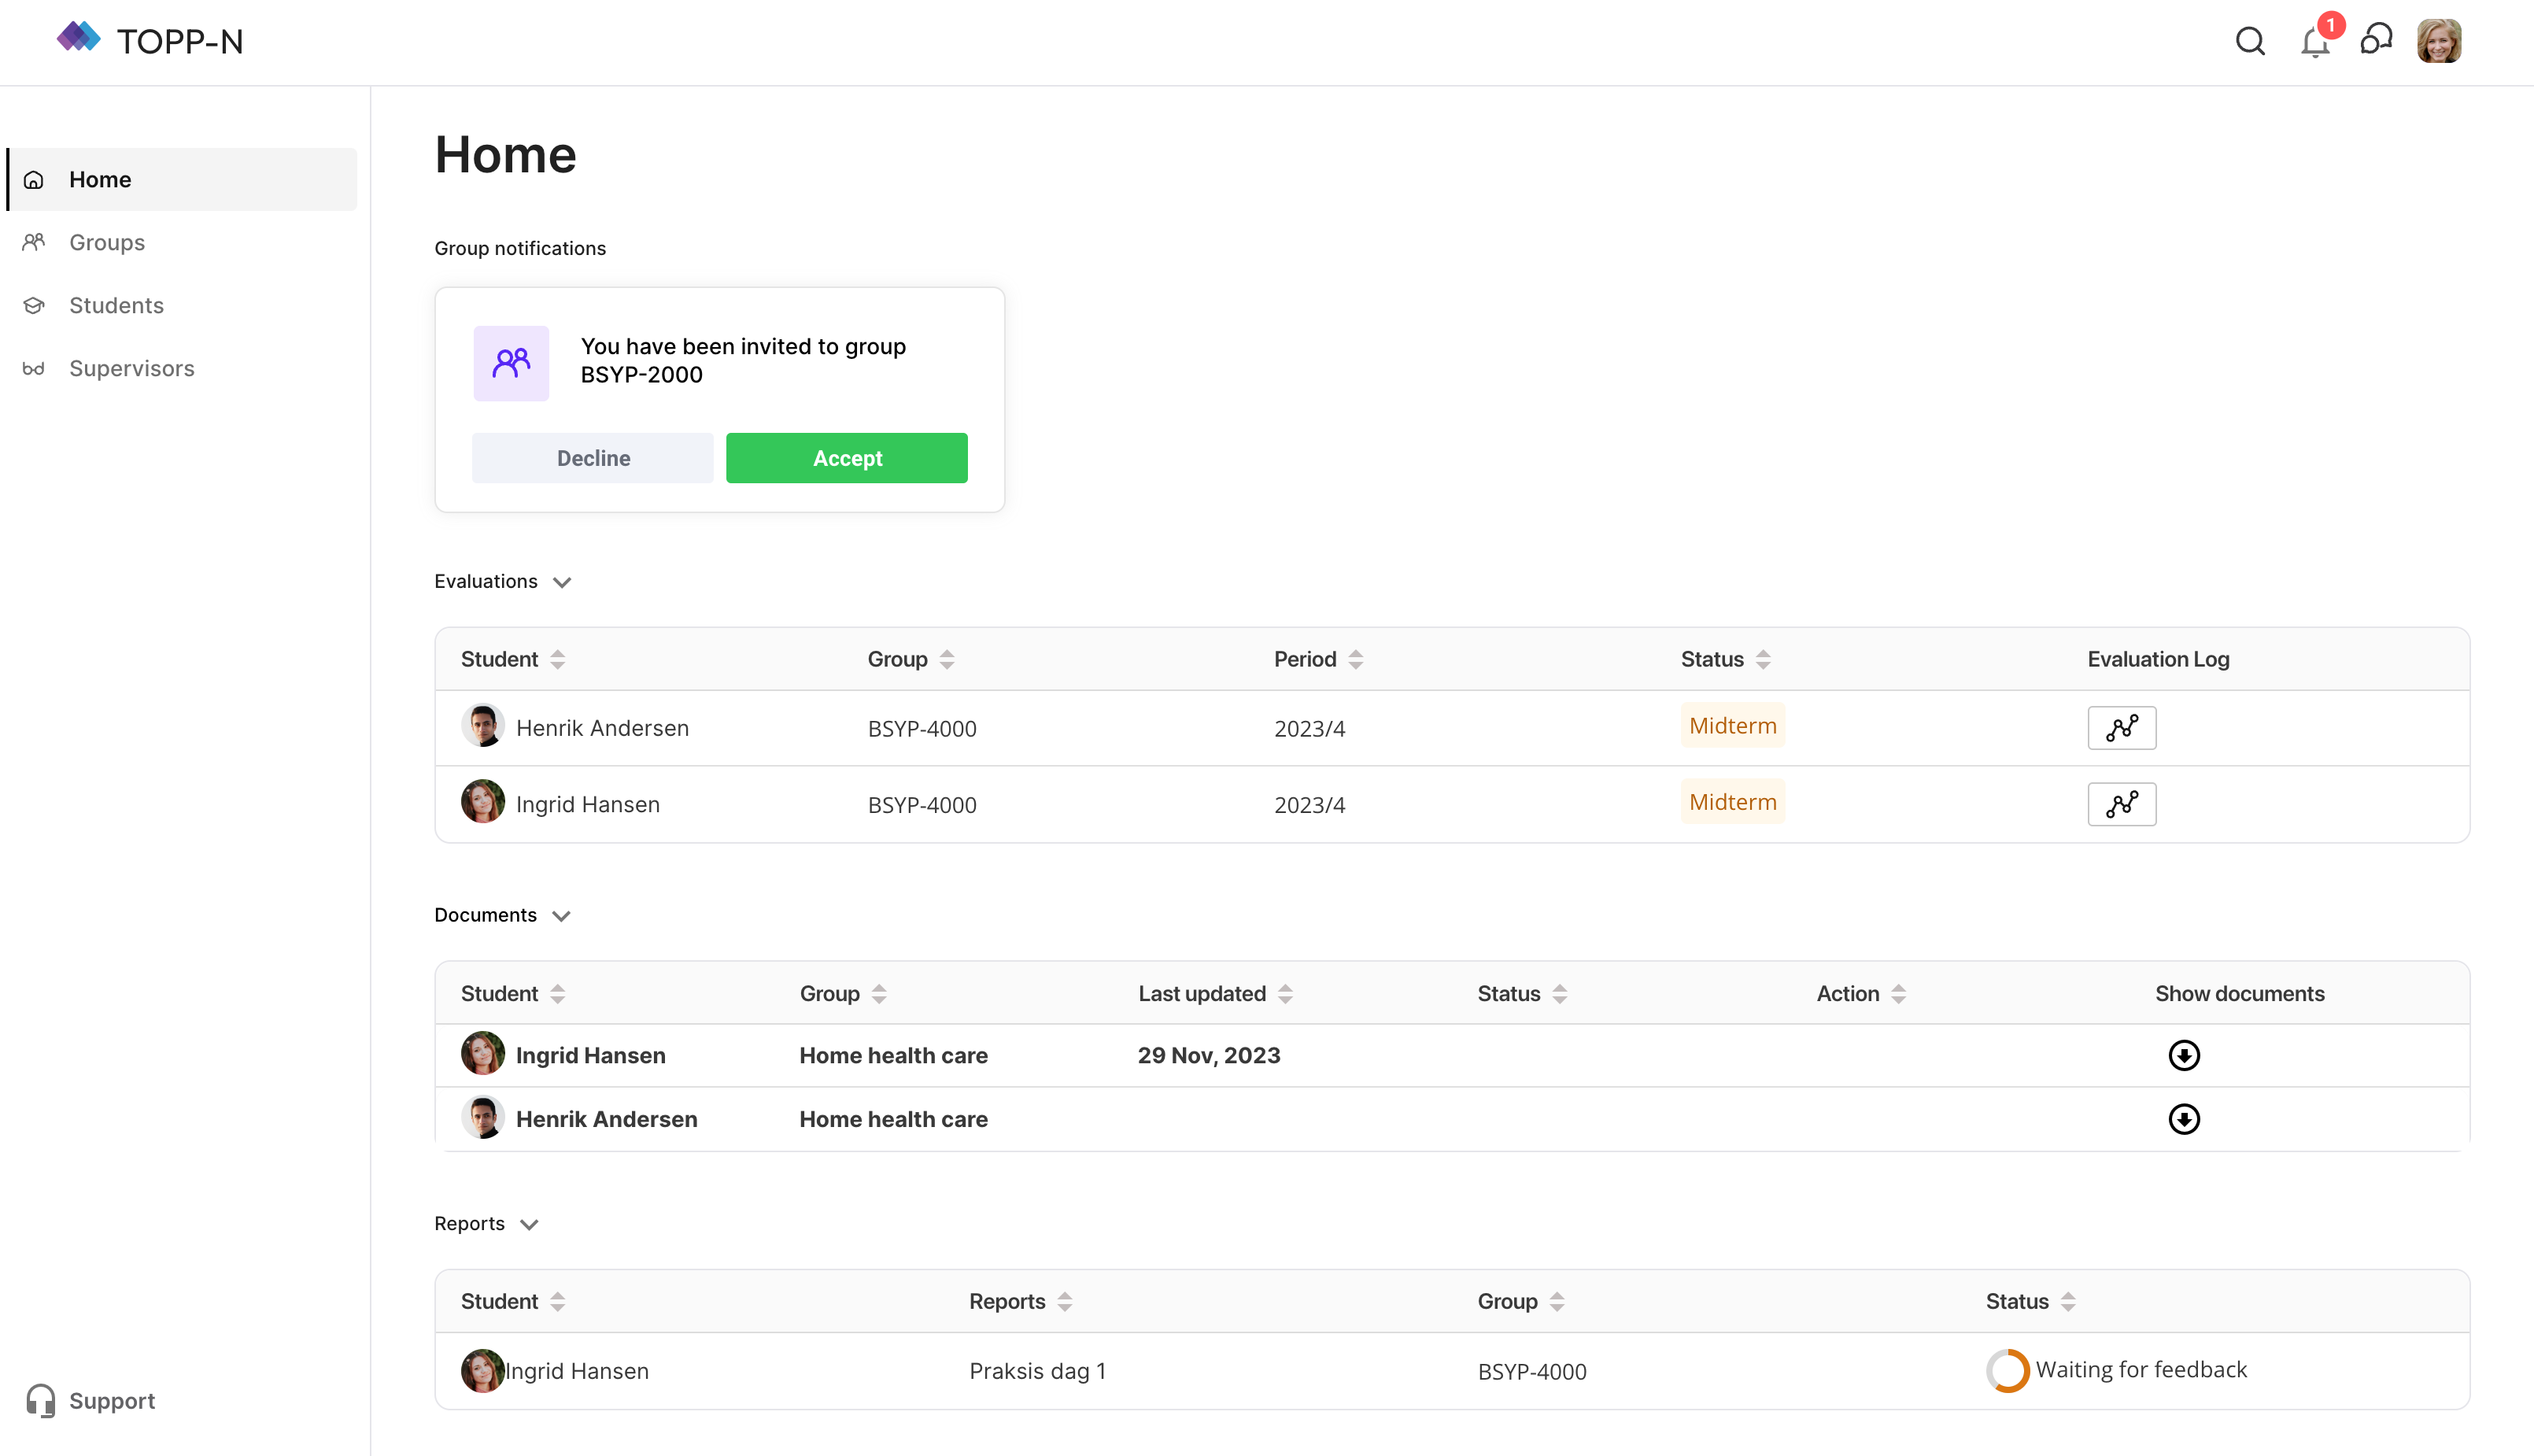The width and height of the screenshot is (2534, 1456).
Task: Sort documents by Last updated
Action: (1285, 994)
